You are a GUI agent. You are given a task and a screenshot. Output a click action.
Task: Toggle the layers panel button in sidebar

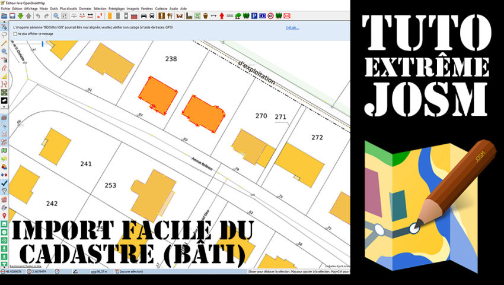4,118
